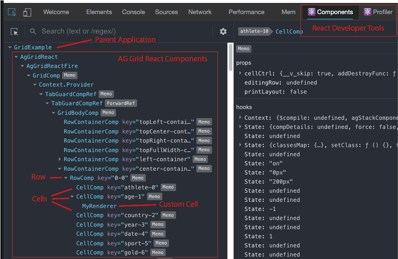This screenshot has height=259, width=398.
Task: Switch to the Elements tab
Action: coord(99,12)
